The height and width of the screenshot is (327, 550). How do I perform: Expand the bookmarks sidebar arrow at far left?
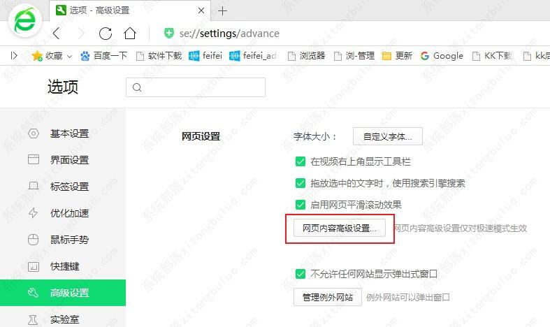(x=14, y=56)
